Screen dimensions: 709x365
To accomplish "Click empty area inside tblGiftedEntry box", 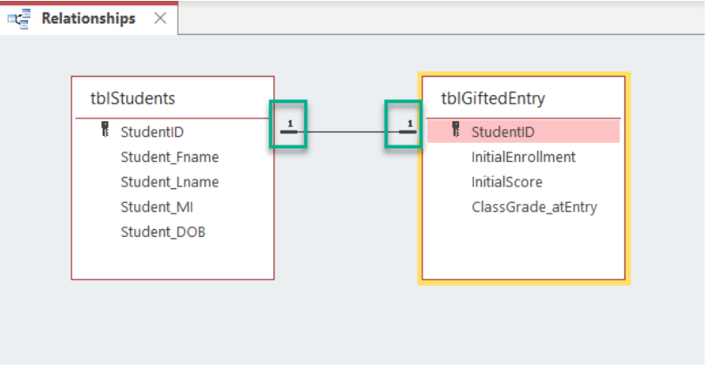I will pyautogui.click(x=523, y=248).
